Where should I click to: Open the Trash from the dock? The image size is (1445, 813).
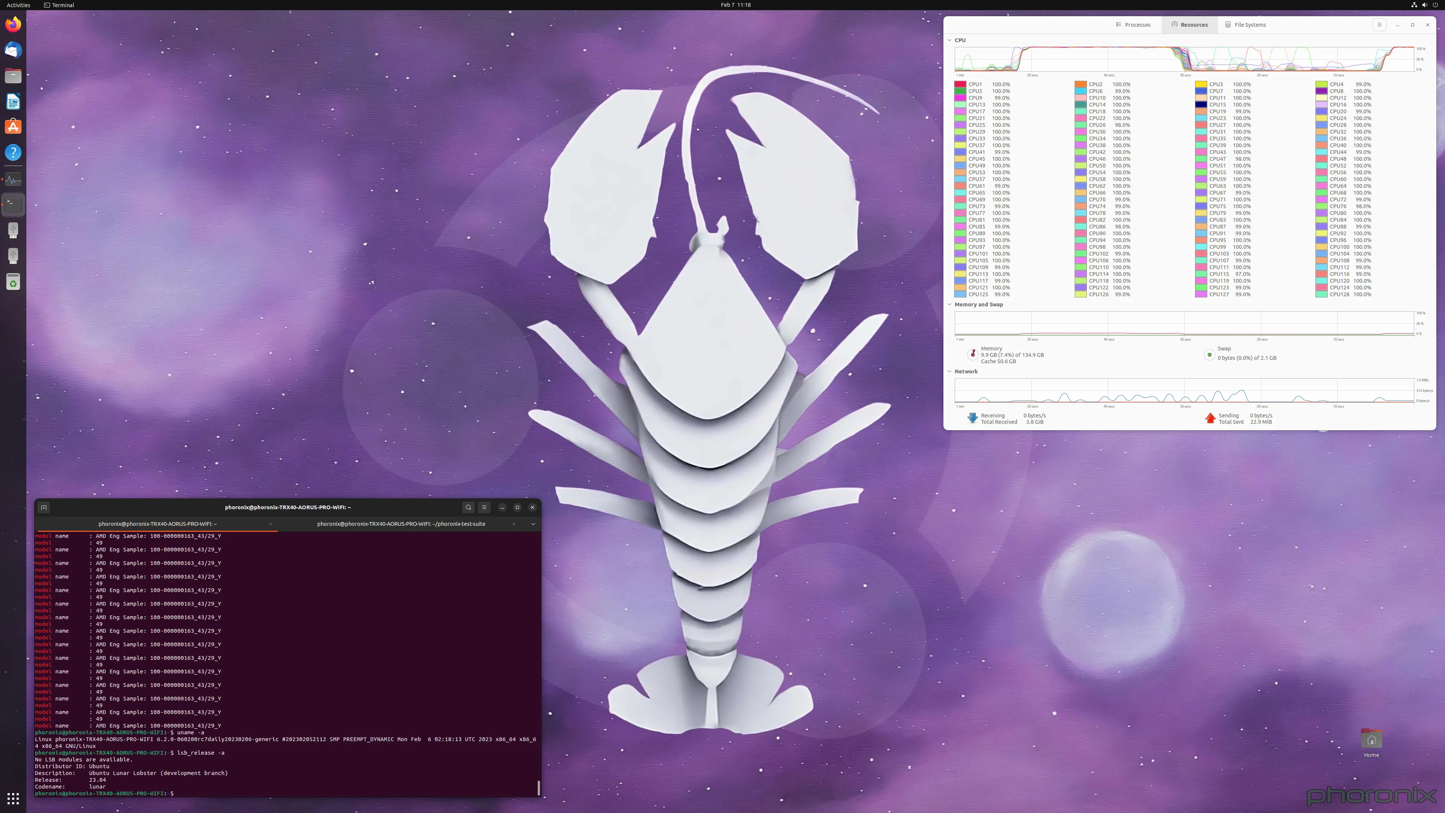coord(13,282)
